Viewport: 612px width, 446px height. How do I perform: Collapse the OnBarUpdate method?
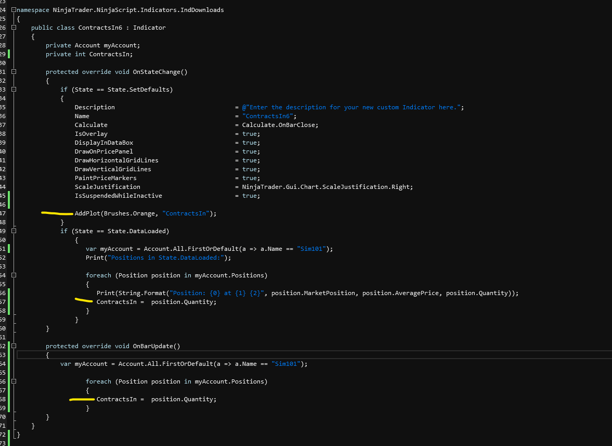(x=14, y=346)
